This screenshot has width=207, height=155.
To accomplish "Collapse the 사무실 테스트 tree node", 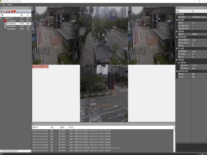I will 1,18.
